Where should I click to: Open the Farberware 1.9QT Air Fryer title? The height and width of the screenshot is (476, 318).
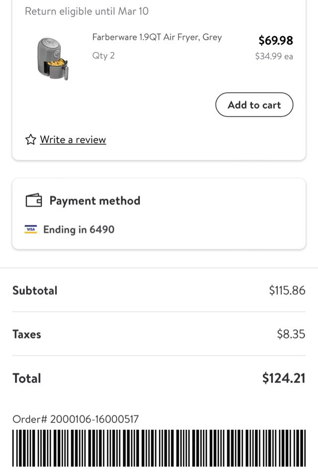pyautogui.click(x=157, y=37)
